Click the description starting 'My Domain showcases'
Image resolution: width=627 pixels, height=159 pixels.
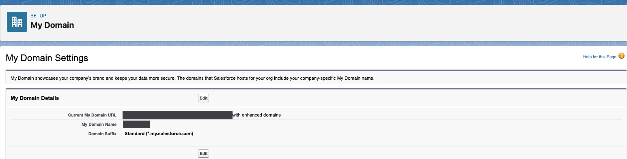pos(192,78)
